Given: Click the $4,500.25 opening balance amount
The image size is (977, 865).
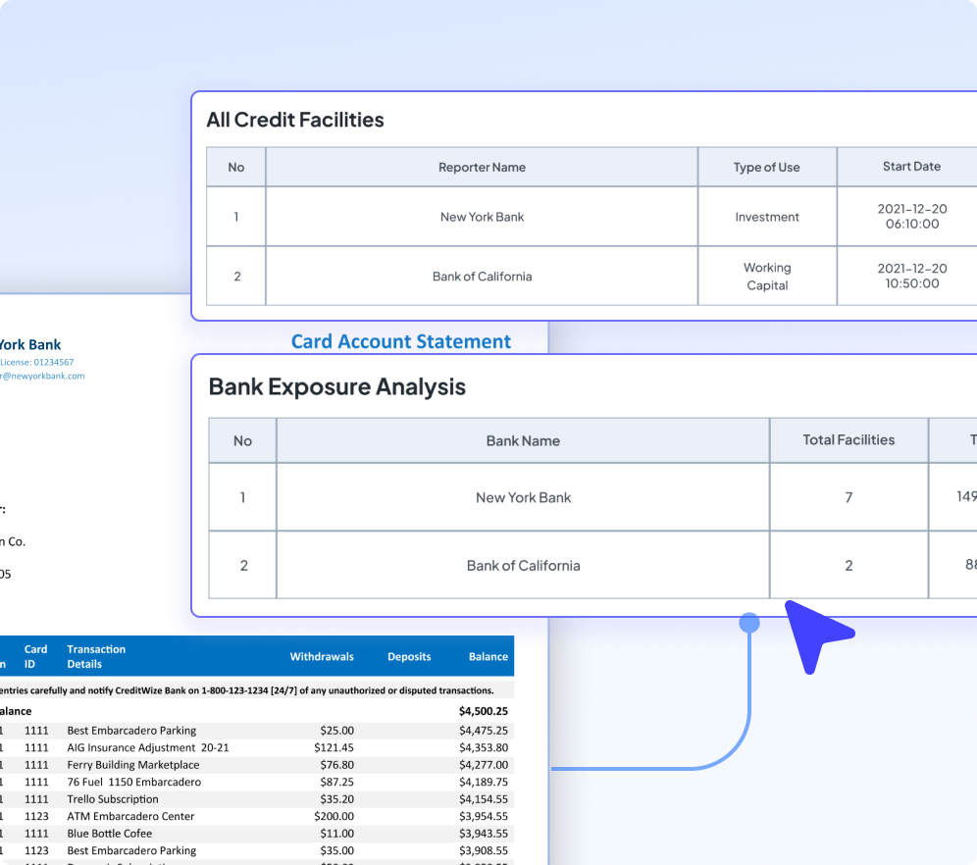Looking at the screenshot, I should pyautogui.click(x=483, y=710).
